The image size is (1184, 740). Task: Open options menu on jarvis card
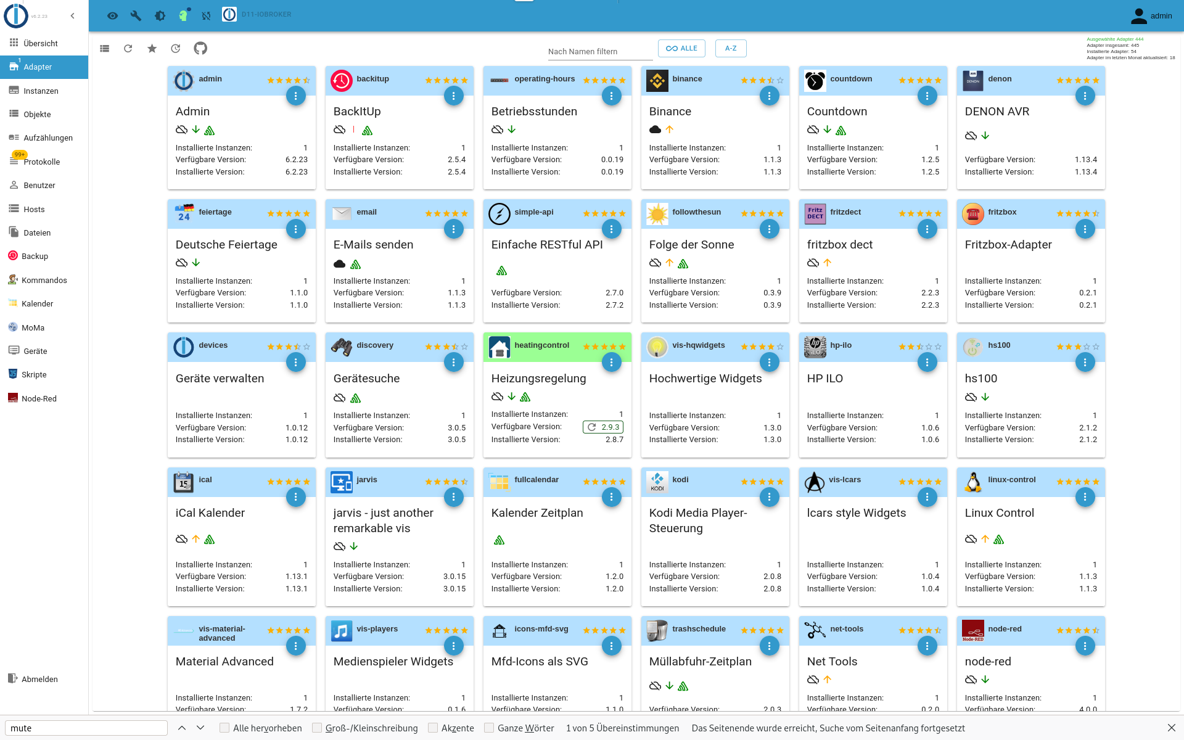pyautogui.click(x=453, y=496)
